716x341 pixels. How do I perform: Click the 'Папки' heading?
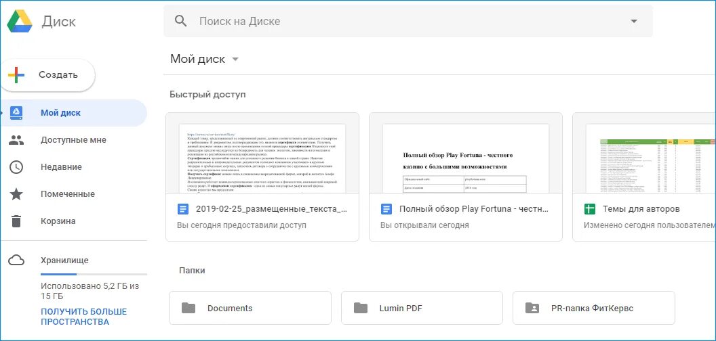pos(192,271)
